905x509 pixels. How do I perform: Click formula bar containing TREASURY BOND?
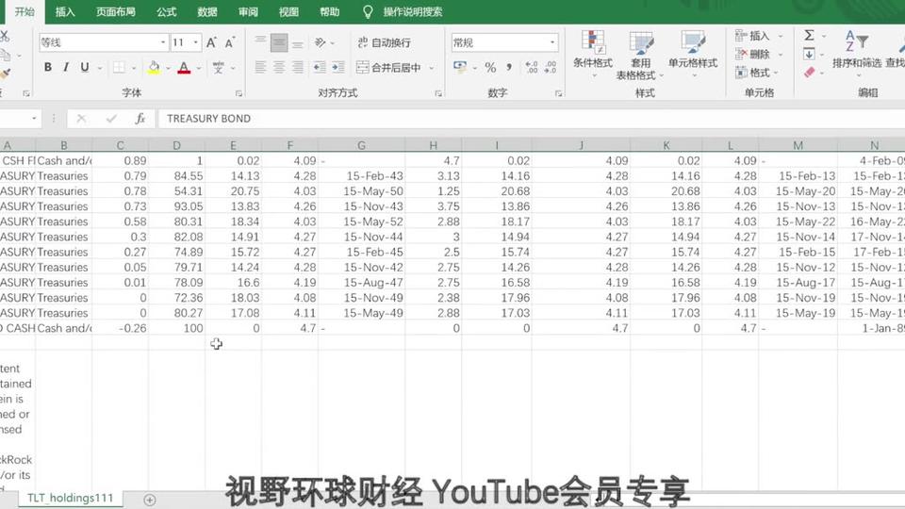531,119
